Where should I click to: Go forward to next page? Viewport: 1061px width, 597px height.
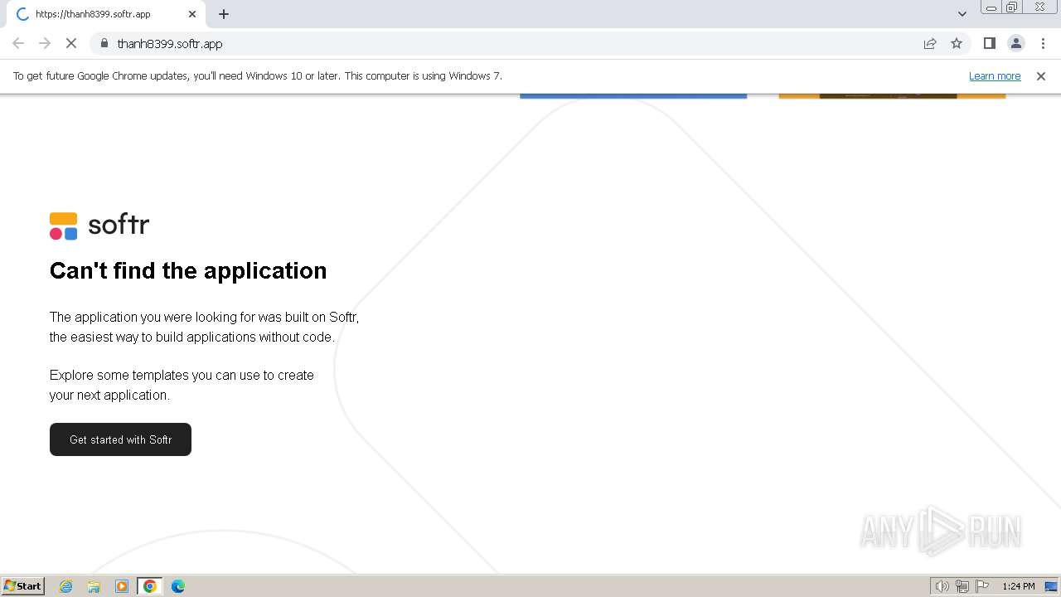[x=45, y=43]
